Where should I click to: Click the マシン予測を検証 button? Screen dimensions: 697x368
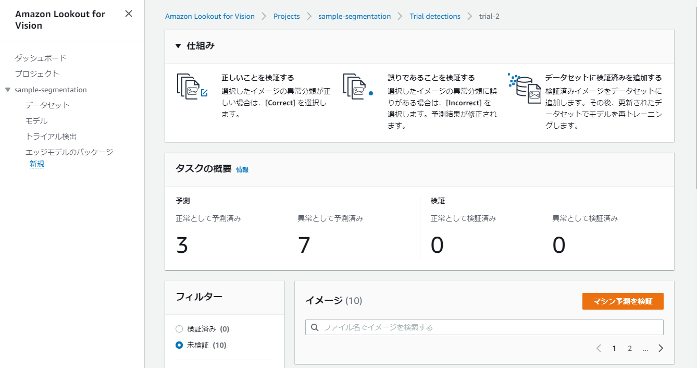[623, 301]
